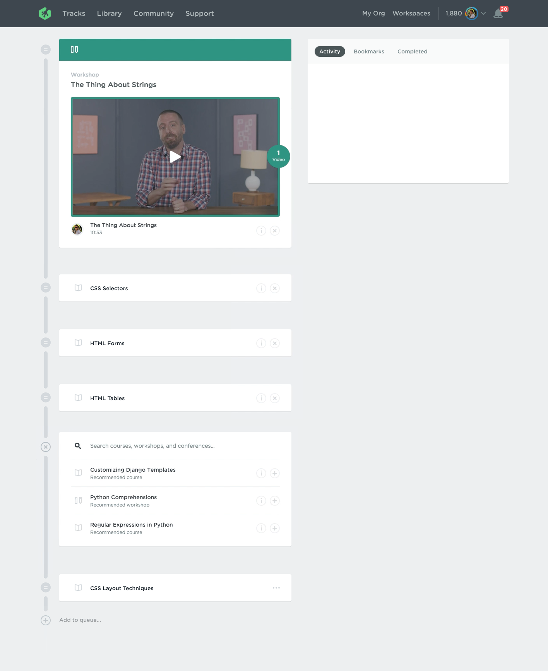
Task: Open Customizing Django Templates recommendation
Action: click(133, 470)
